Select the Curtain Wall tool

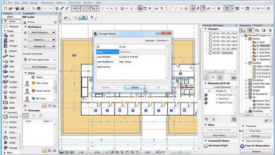[x=11, y=87]
